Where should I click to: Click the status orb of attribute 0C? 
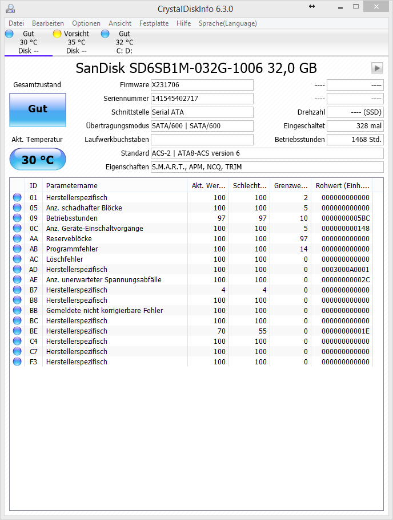click(x=17, y=228)
